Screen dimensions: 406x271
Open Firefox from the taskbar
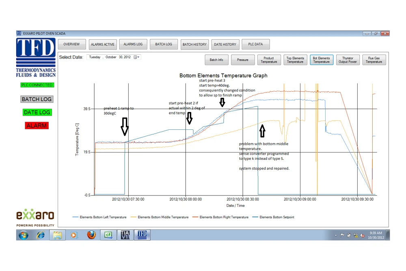click(x=91, y=235)
